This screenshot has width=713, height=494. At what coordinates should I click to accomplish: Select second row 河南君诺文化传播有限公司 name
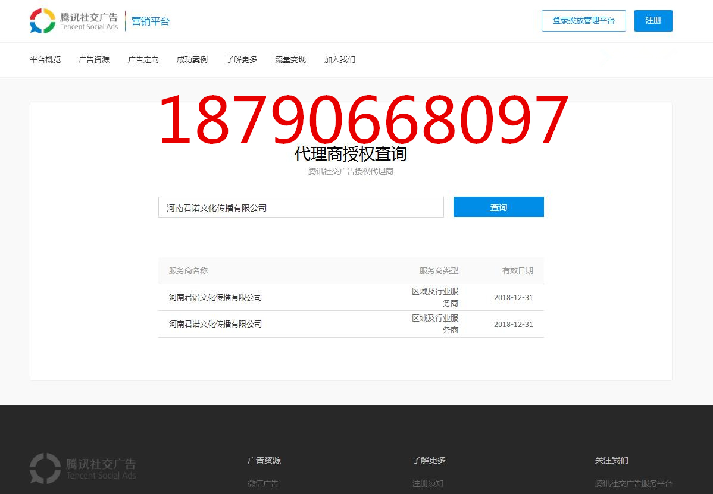[x=215, y=324]
